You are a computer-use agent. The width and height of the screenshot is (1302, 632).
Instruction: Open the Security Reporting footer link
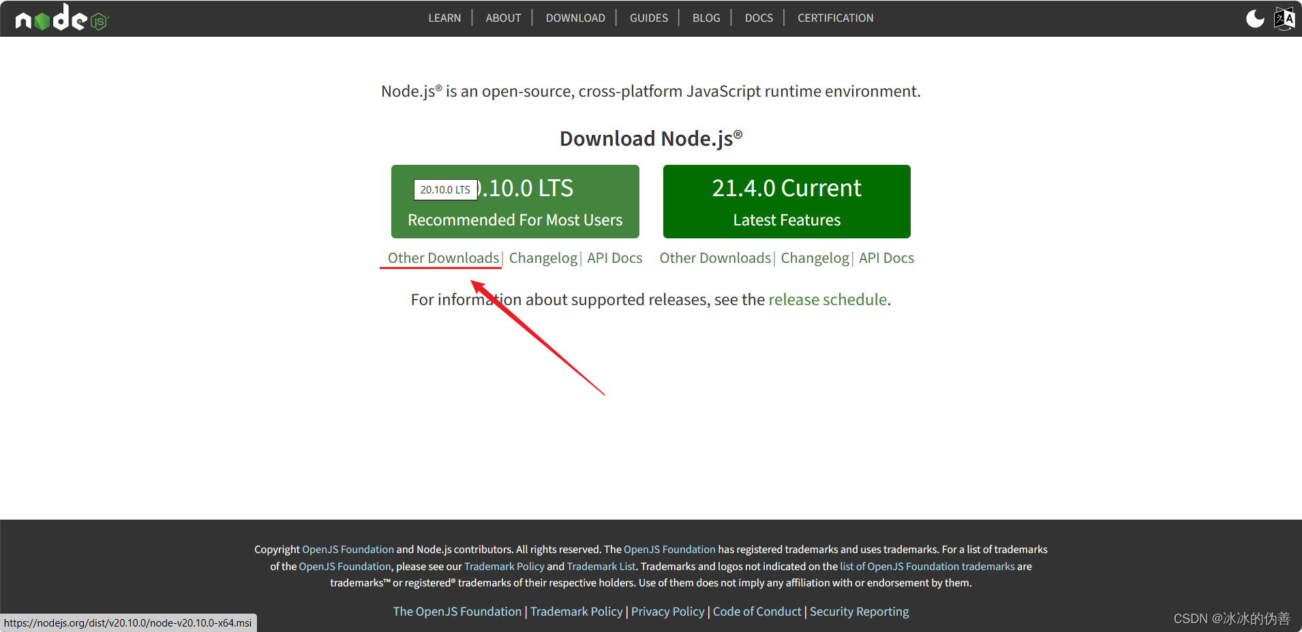859,612
